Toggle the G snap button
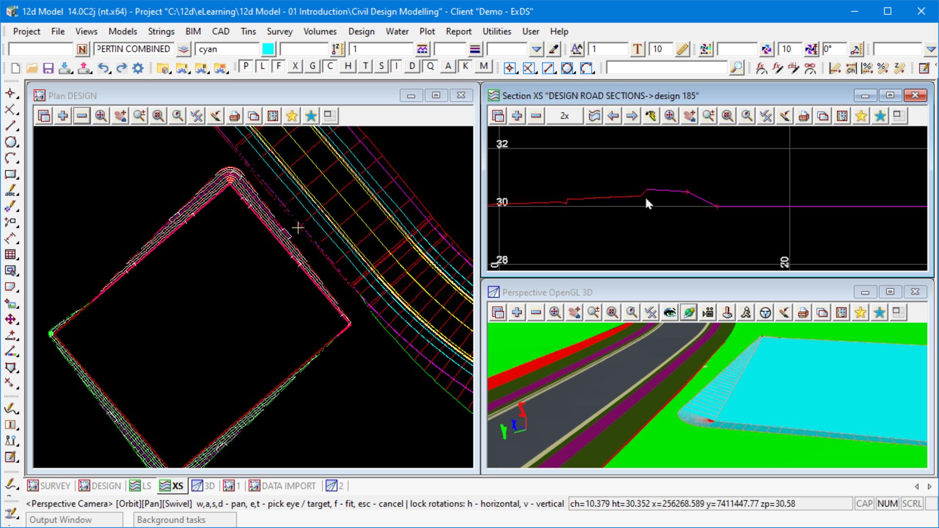This screenshot has width=939, height=528. click(x=312, y=66)
